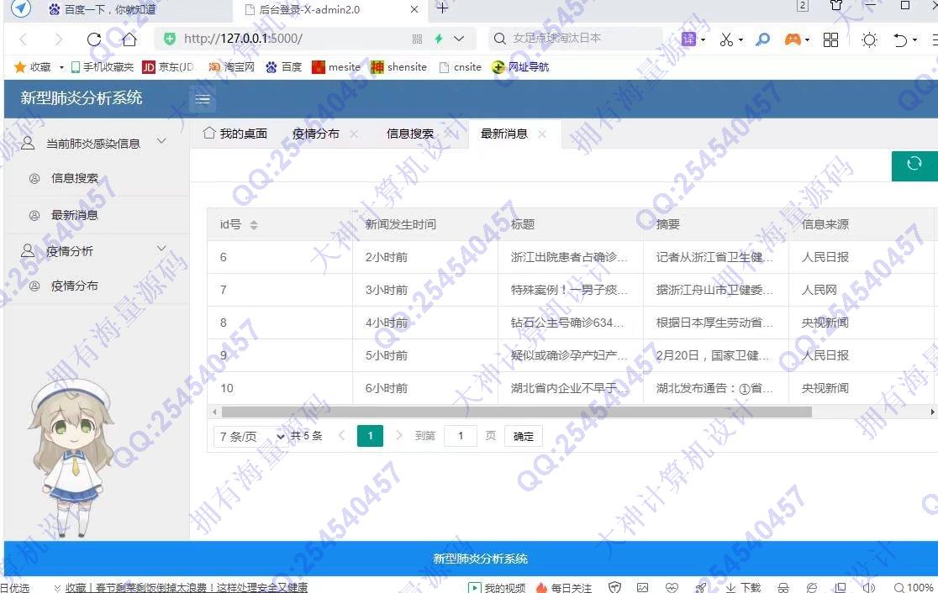The width and height of the screenshot is (938, 593).
Task: Open 我的视频 in the status bar
Action: (497, 587)
